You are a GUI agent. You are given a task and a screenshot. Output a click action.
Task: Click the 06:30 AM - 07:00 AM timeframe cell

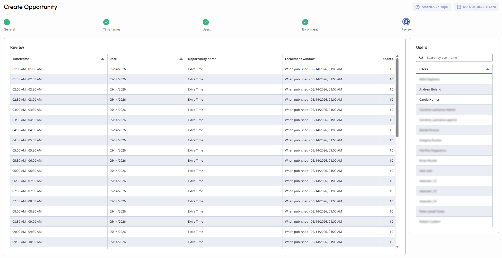pos(59,181)
